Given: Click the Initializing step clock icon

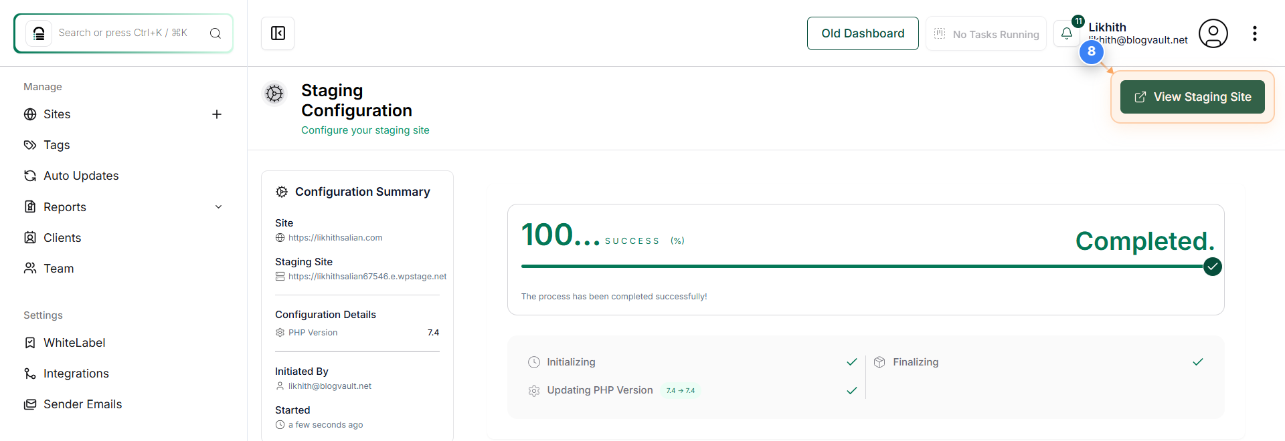Looking at the screenshot, I should (x=533, y=362).
